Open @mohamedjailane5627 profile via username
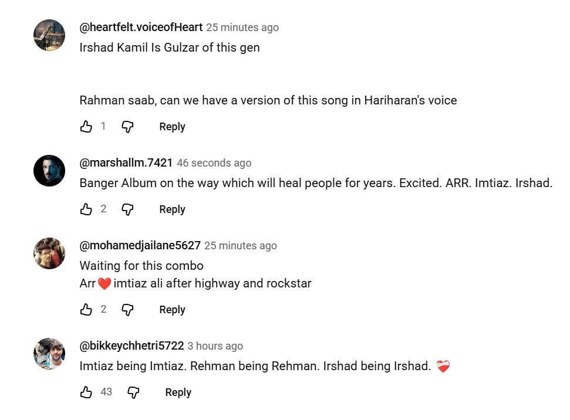Viewport: 570px width, 420px height. [x=140, y=246]
